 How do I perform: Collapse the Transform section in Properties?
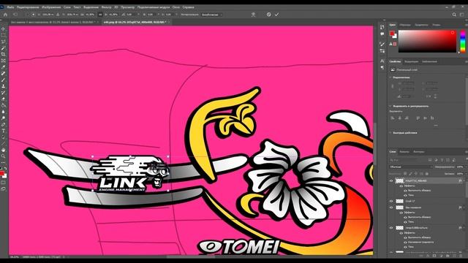[x=390, y=77]
